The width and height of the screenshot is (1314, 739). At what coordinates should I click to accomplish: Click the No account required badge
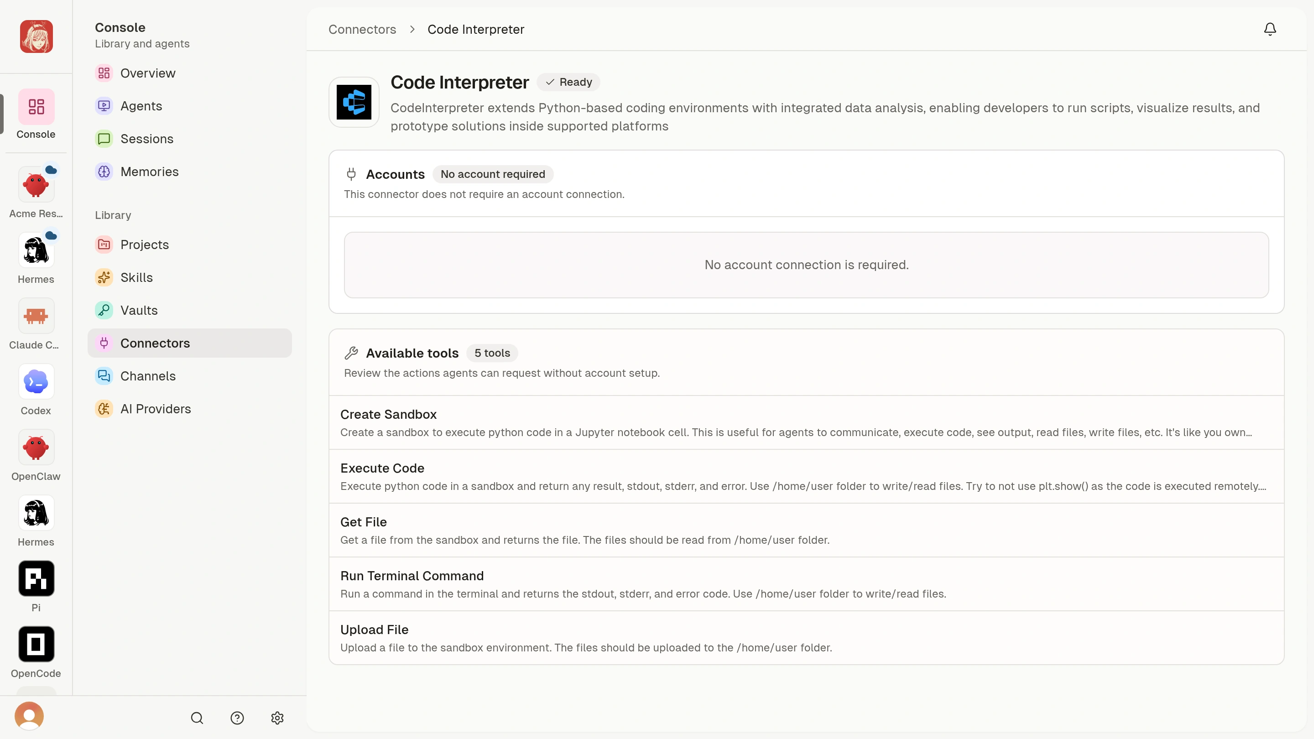point(493,174)
